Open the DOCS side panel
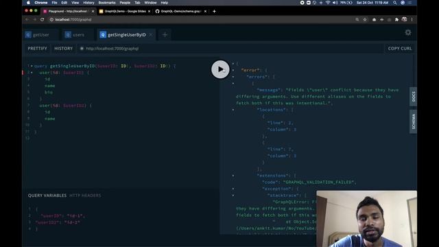 click(413, 97)
